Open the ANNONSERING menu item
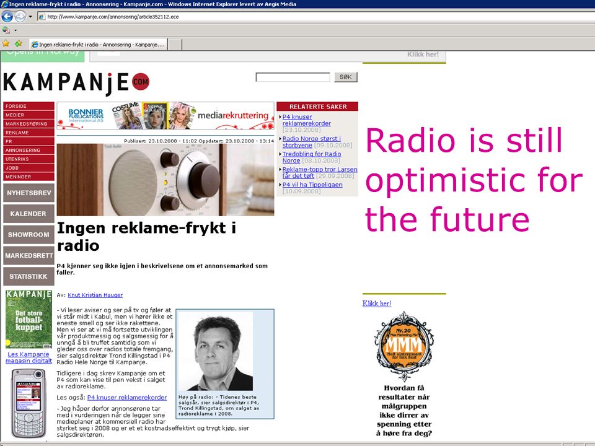 point(29,150)
